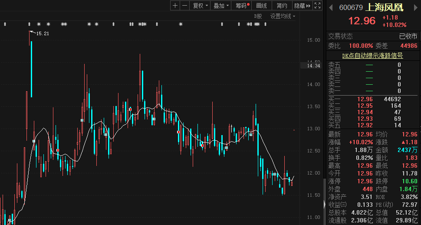Click the 15.21 high price flag marker

[x=42, y=33]
